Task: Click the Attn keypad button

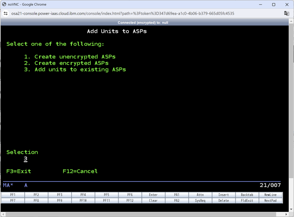Action: 200,195
